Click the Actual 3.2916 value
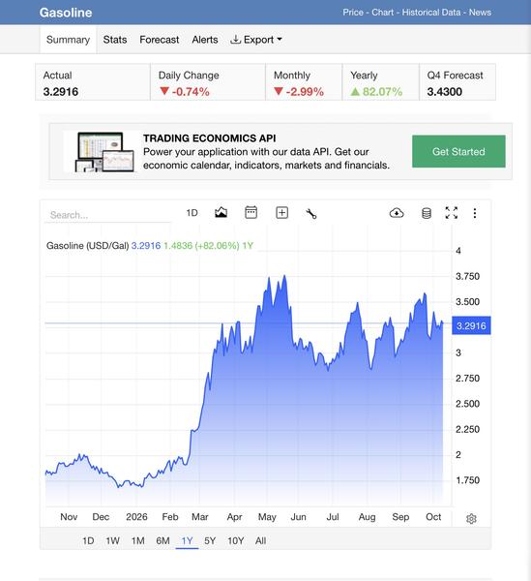This screenshot has height=581, width=531. coord(61,92)
